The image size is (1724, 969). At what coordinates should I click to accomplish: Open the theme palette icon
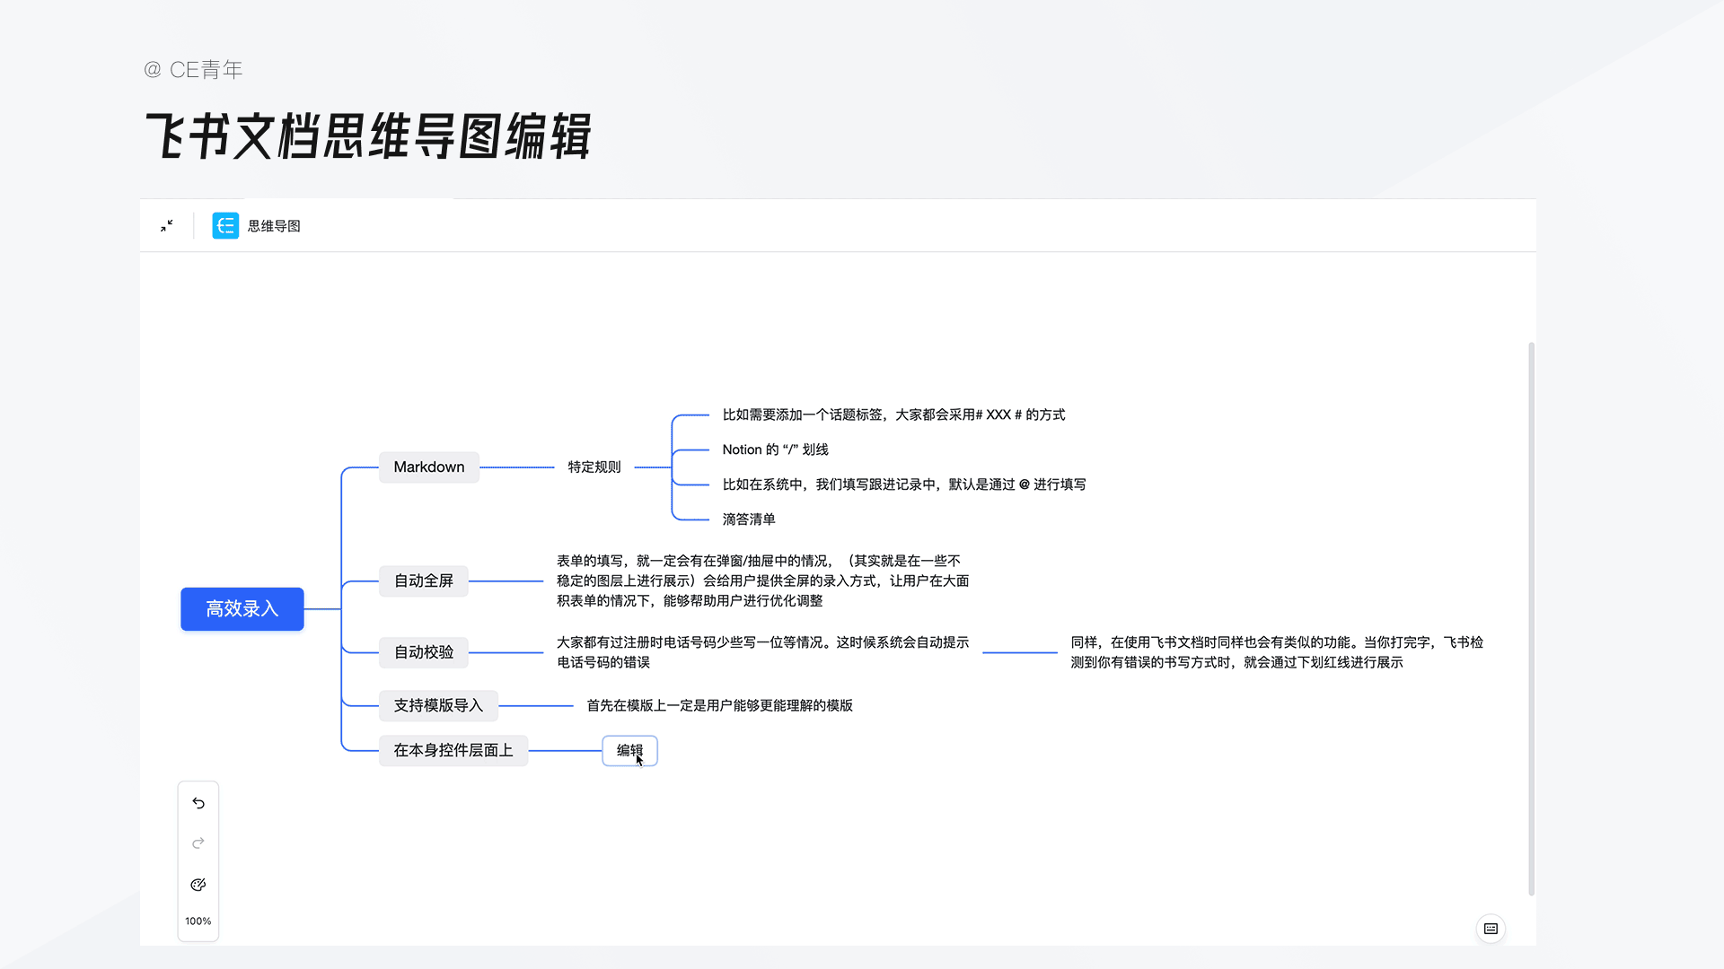tap(198, 885)
